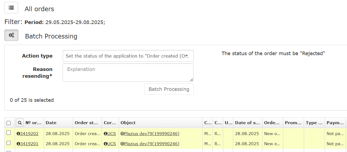
Task: Check the box for order 3419202
Action: pos(8,133)
